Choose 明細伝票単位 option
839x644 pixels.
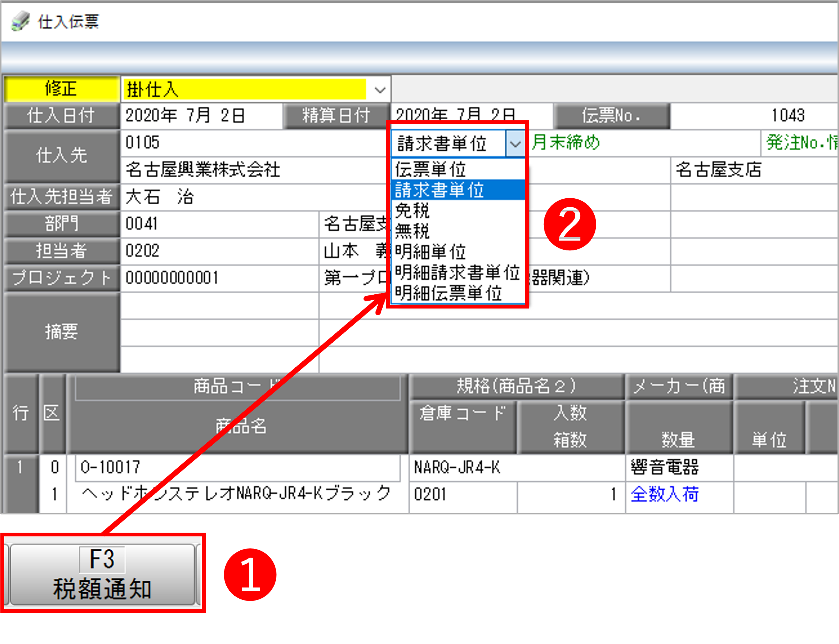click(x=458, y=293)
